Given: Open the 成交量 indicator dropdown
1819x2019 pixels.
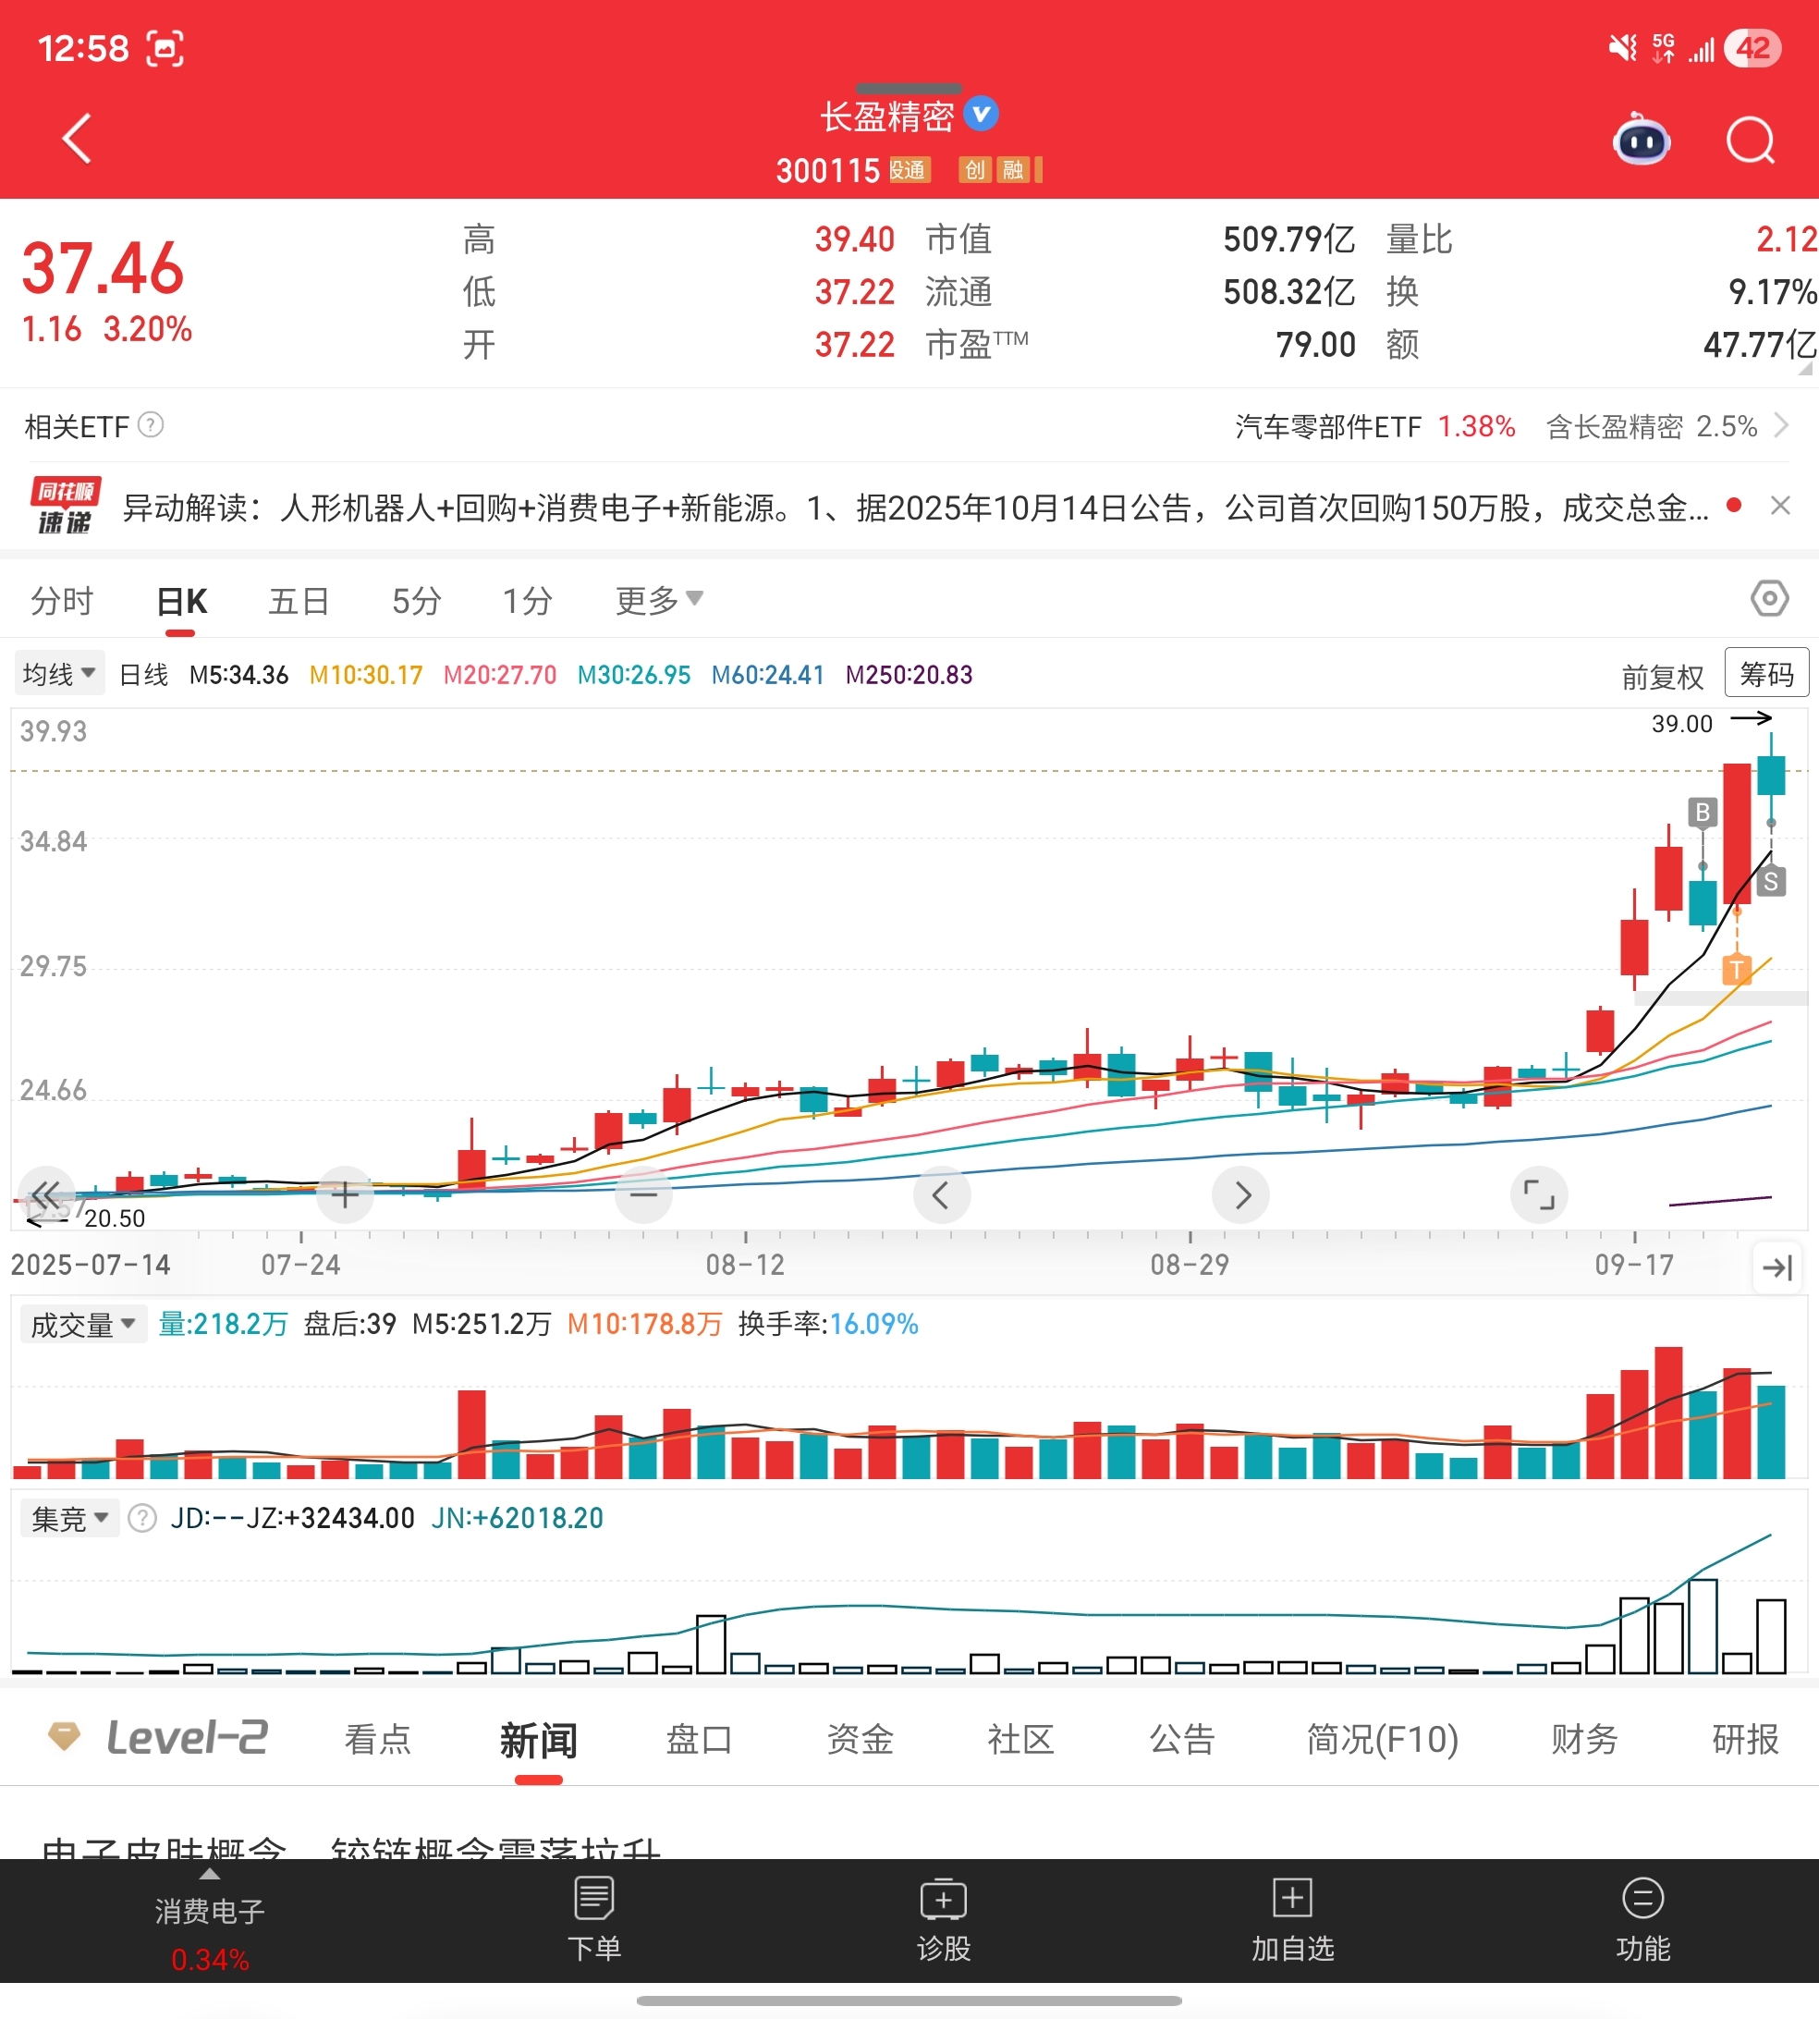Looking at the screenshot, I should pyautogui.click(x=82, y=1325).
